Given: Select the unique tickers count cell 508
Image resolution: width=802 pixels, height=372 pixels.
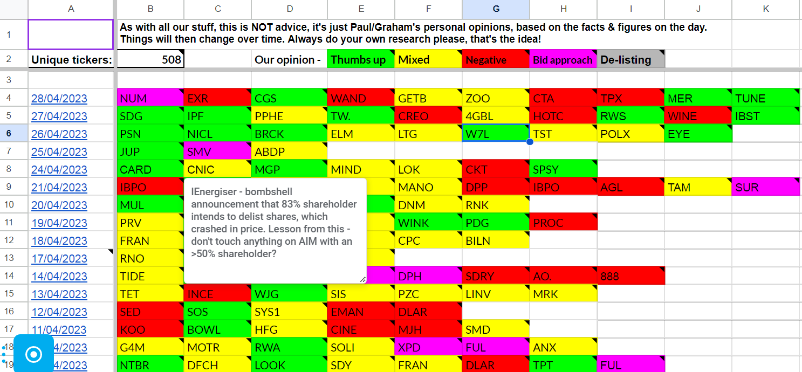Looking at the screenshot, I should [x=150, y=59].
